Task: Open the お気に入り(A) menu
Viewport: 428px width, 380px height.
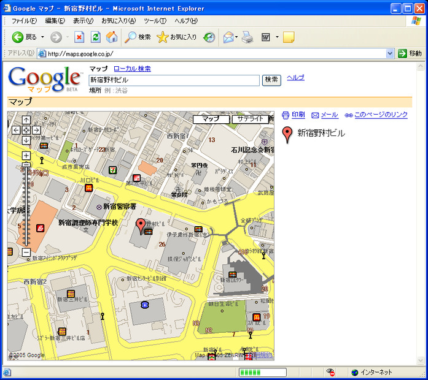Action: pos(119,21)
